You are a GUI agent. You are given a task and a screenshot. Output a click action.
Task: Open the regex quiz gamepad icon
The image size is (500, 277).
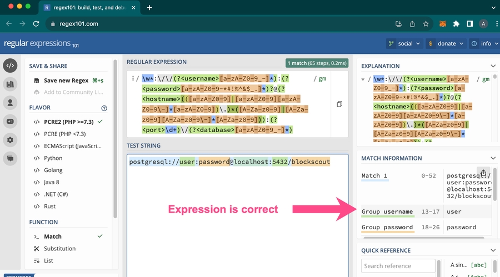10,122
